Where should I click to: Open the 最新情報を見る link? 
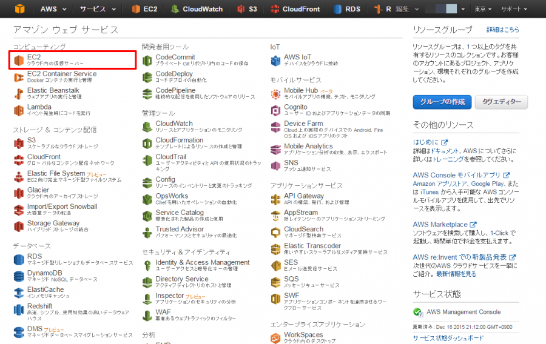coord(456,274)
